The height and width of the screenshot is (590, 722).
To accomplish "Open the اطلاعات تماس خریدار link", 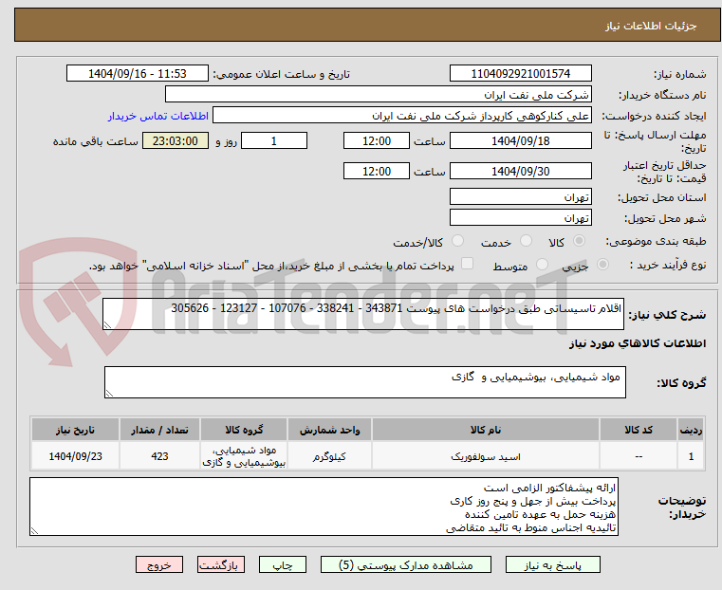I will tap(158, 116).
